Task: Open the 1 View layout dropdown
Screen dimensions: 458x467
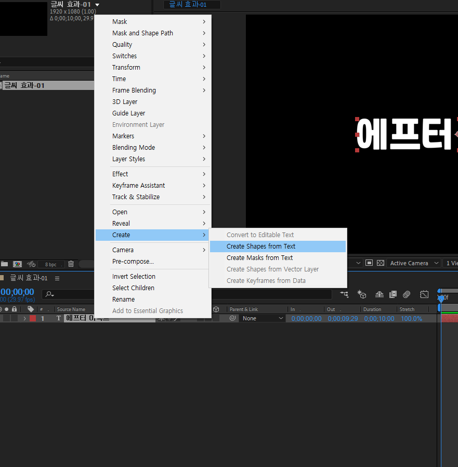Action: pos(450,263)
